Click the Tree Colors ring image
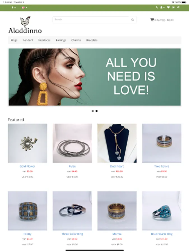The image size is (189, 252). click(162, 143)
